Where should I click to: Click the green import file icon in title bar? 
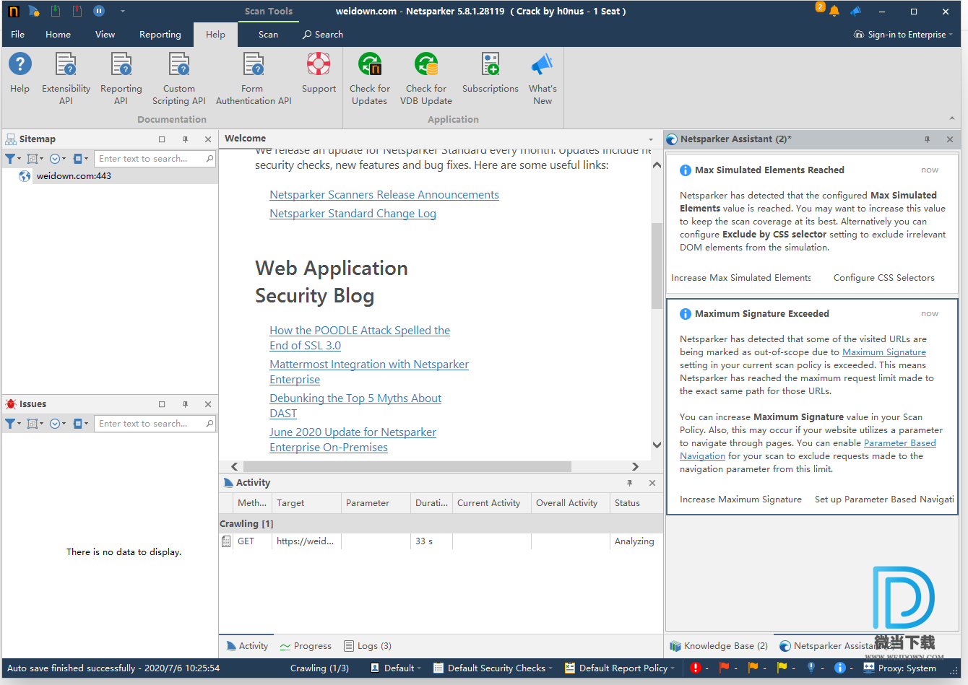[56, 11]
